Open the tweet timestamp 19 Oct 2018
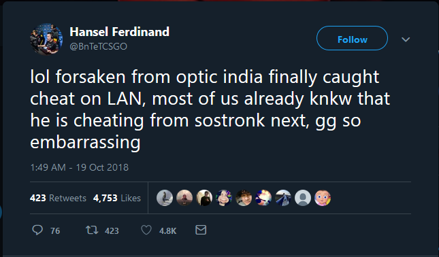The image size is (439, 257). click(79, 167)
